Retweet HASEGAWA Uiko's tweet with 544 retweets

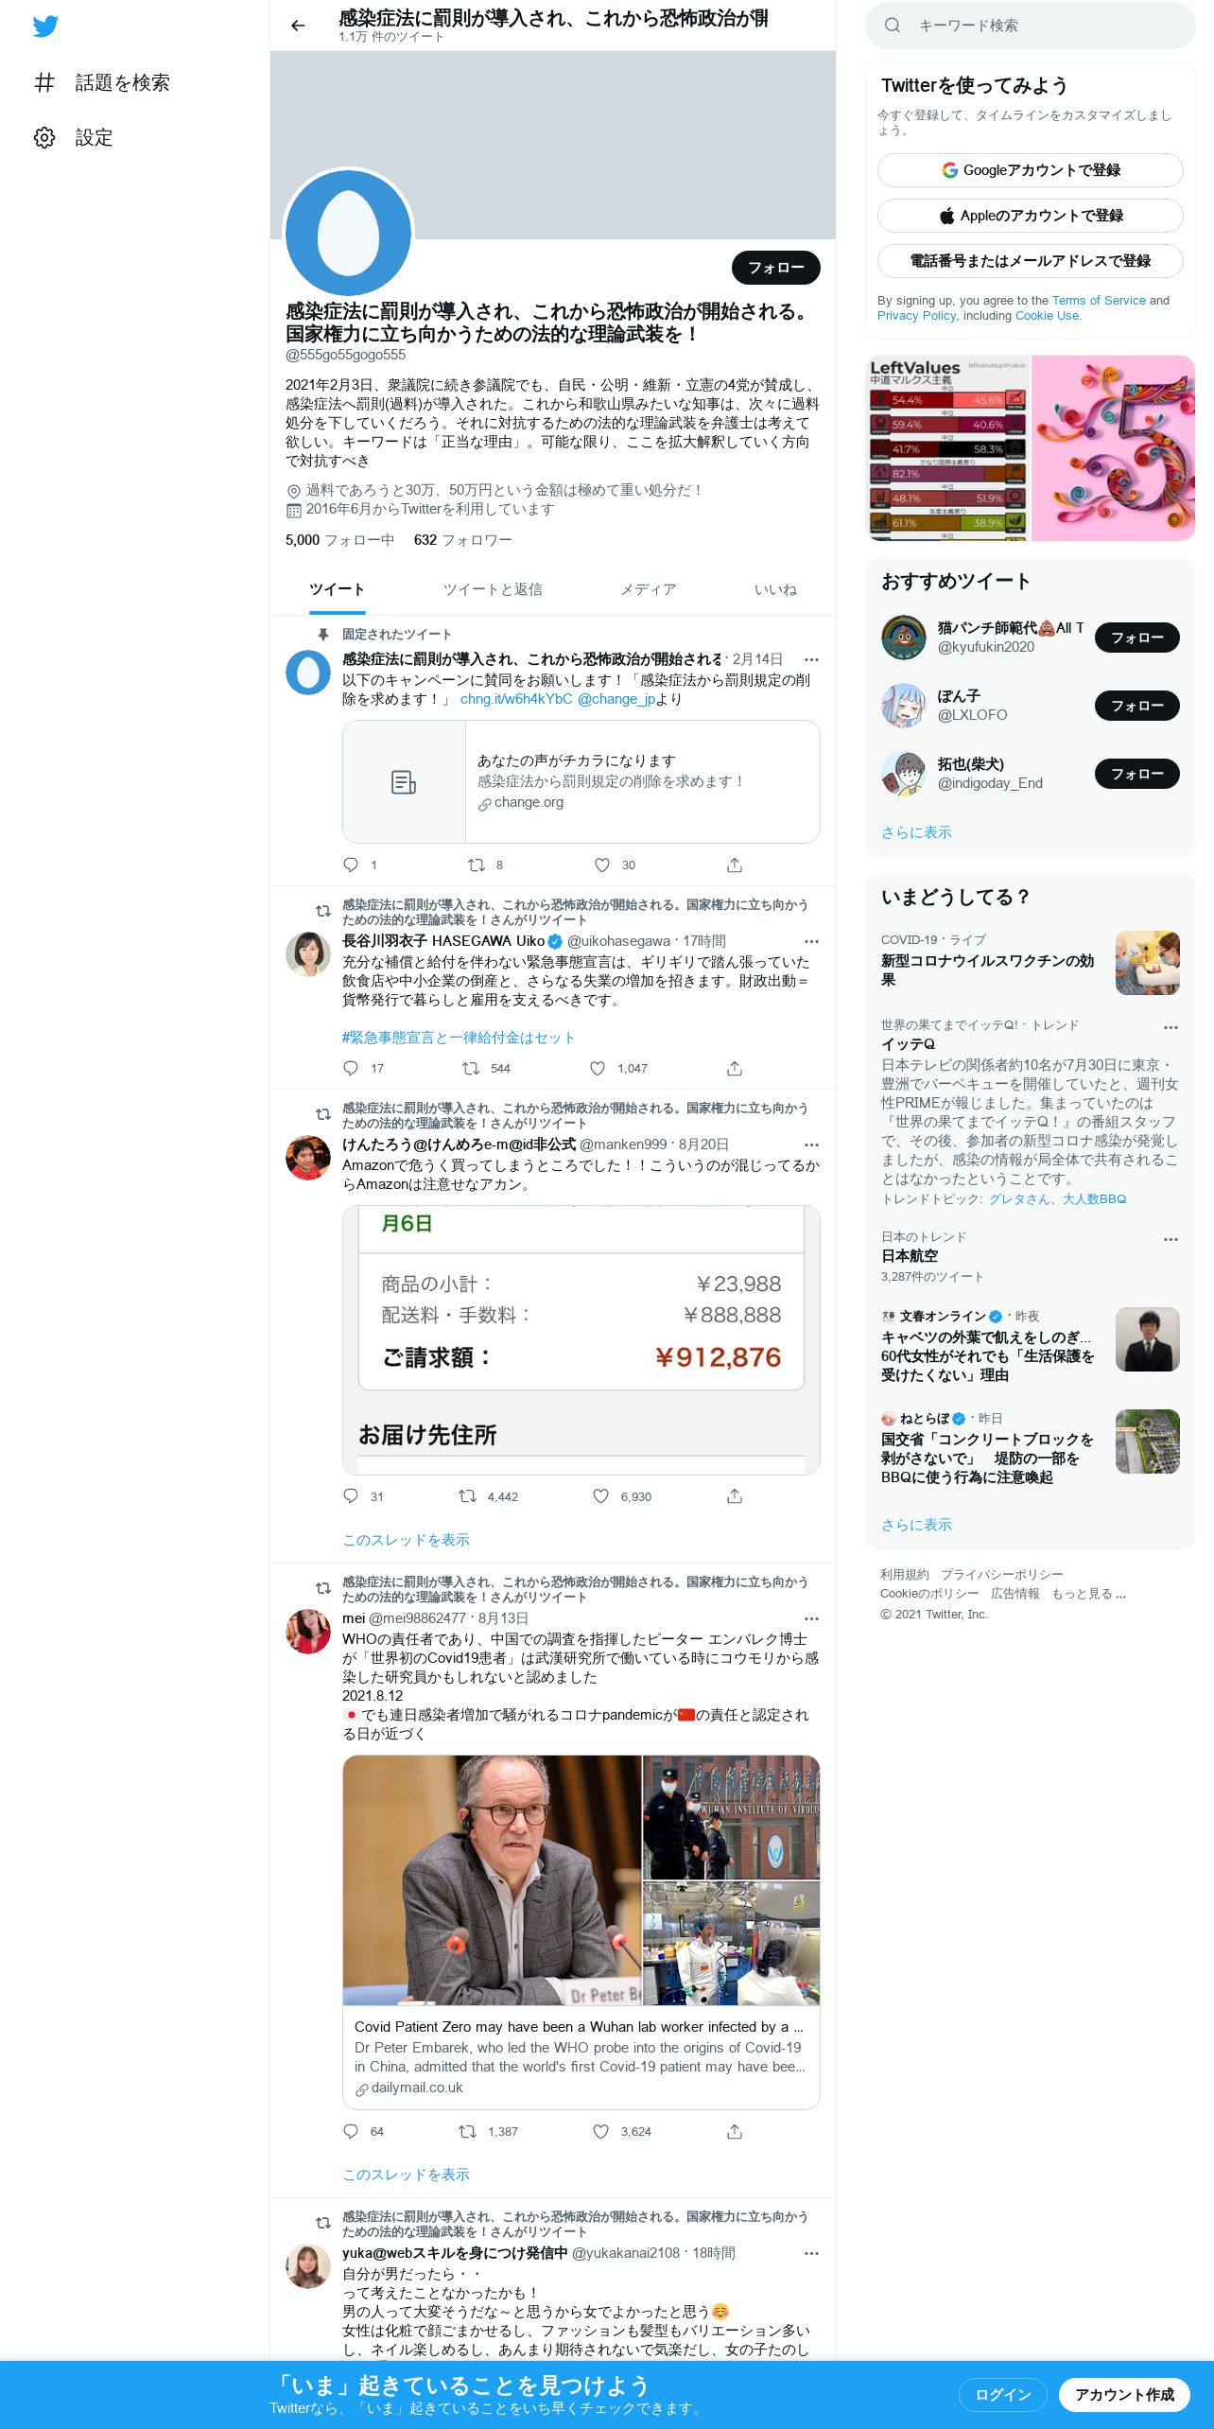click(470, 1068)
